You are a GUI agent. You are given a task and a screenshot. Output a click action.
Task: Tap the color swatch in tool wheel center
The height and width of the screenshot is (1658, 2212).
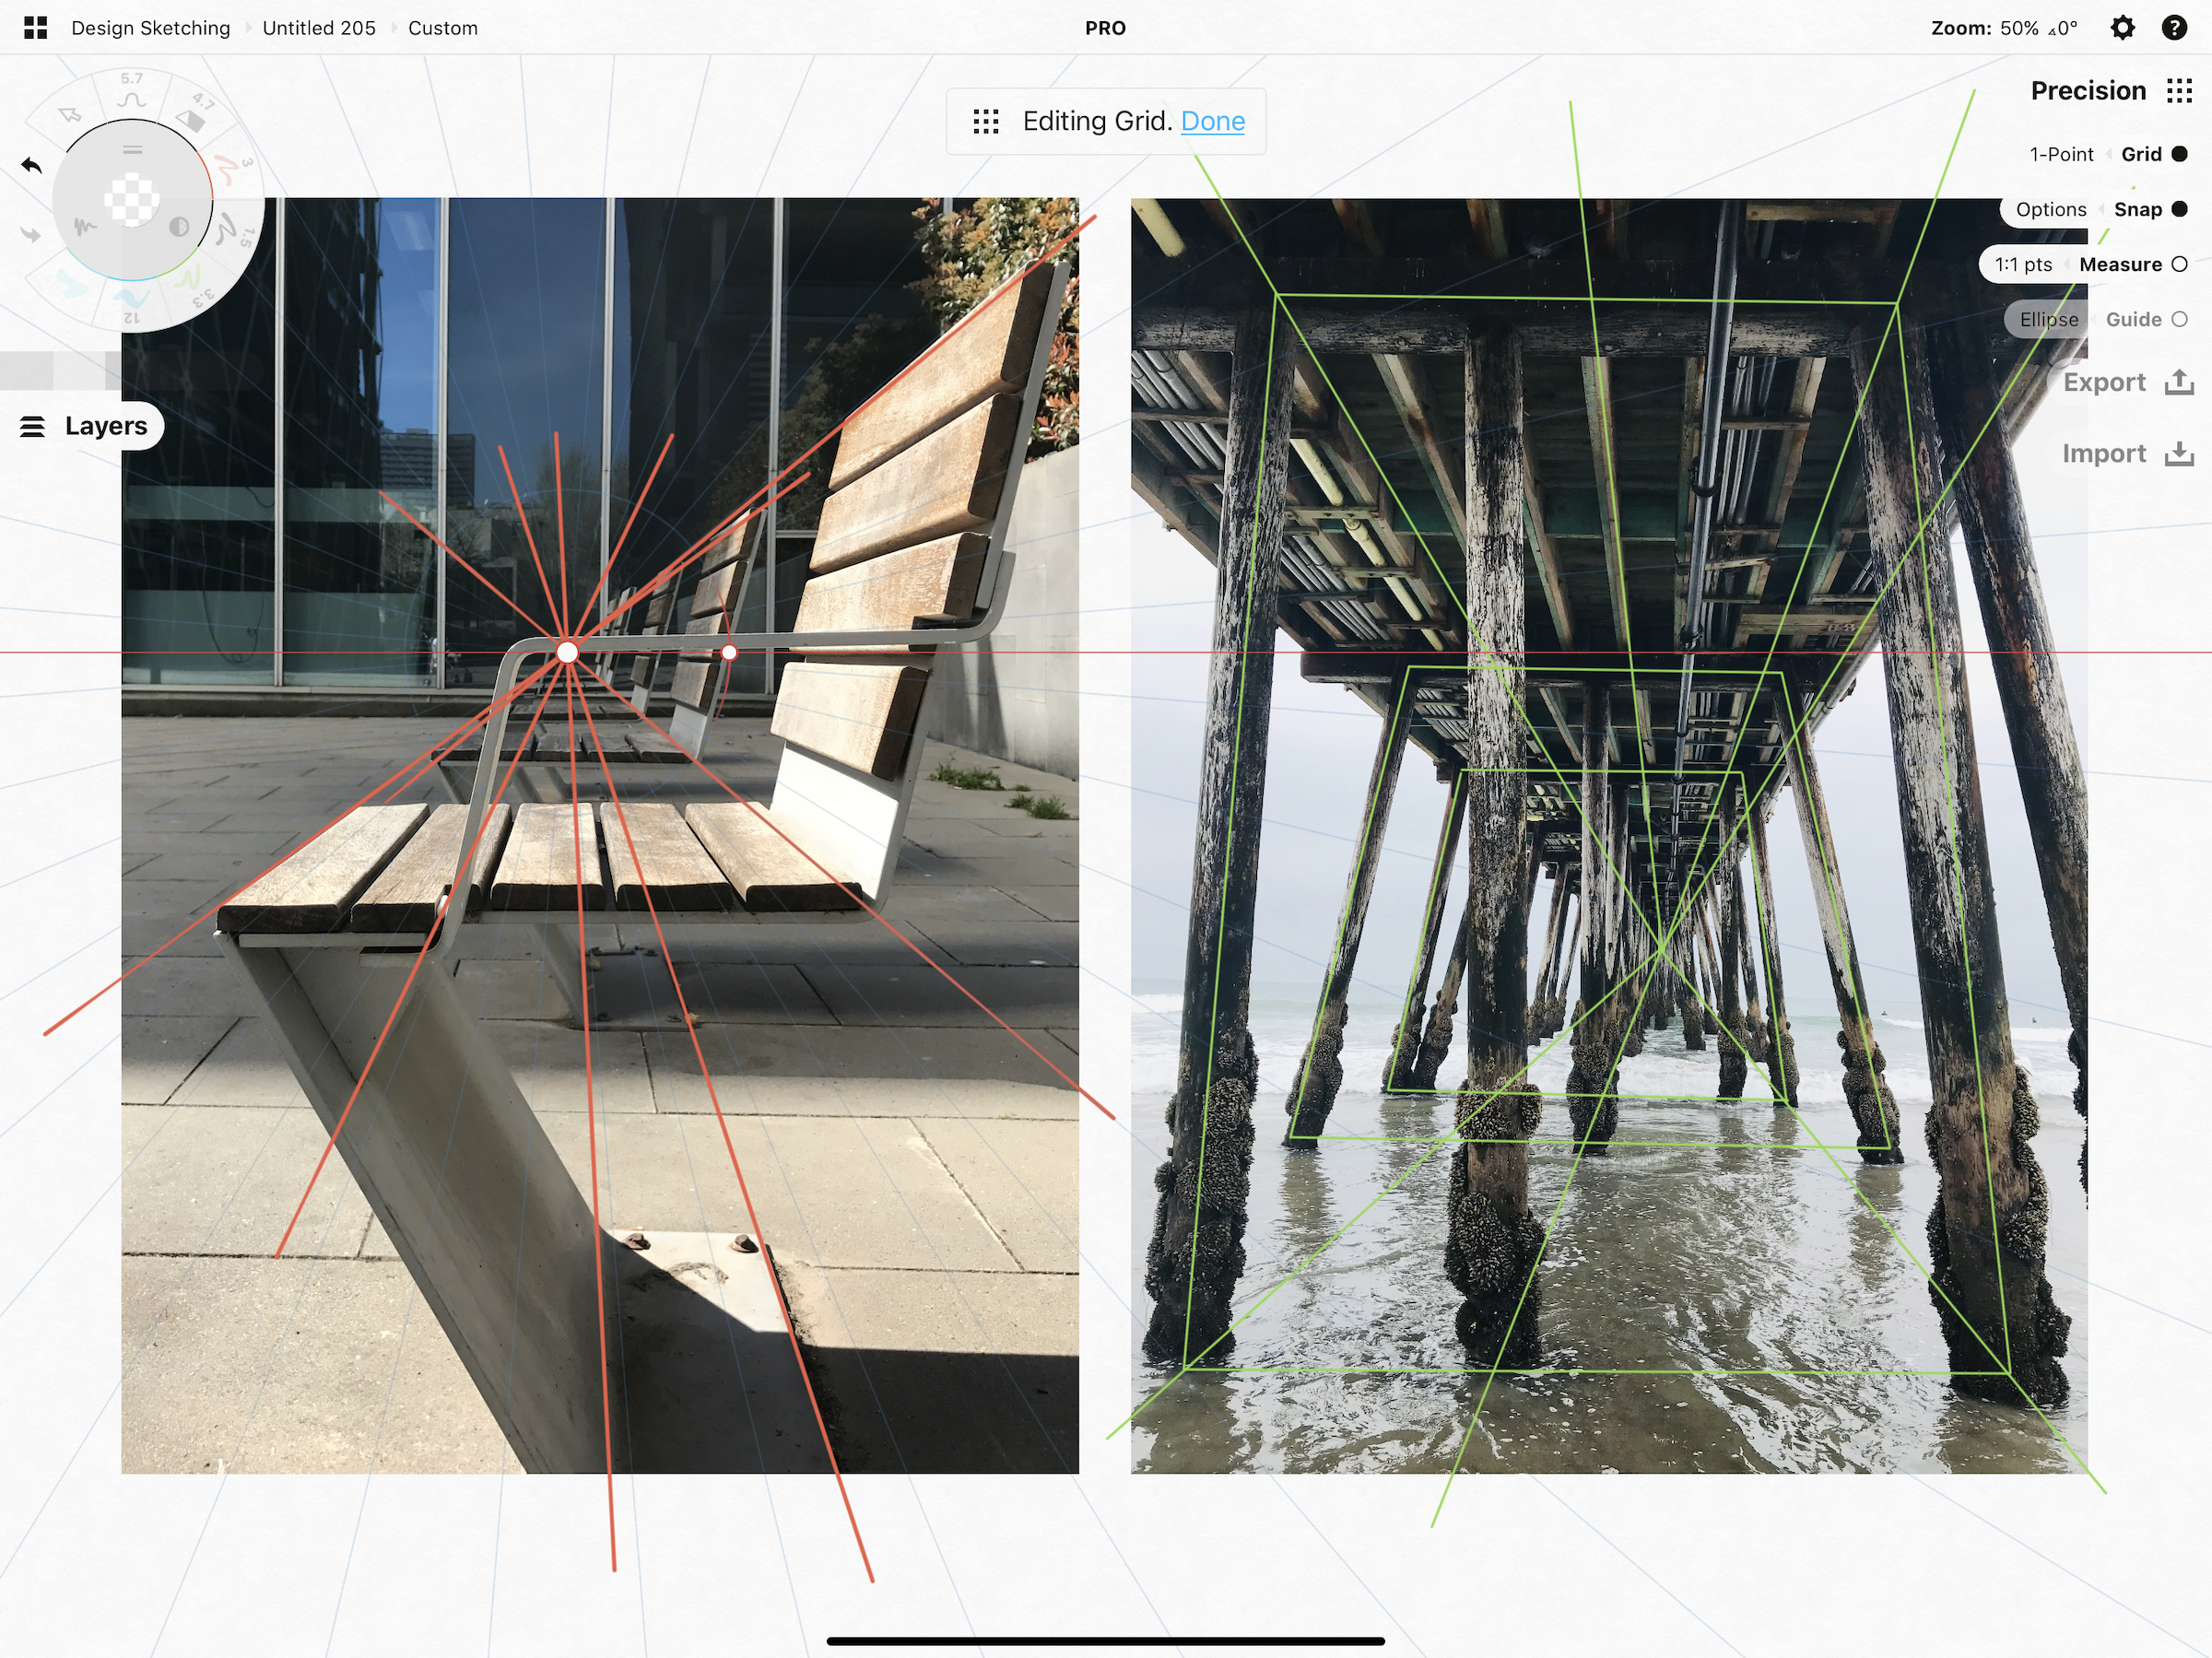tap(132, 198)
